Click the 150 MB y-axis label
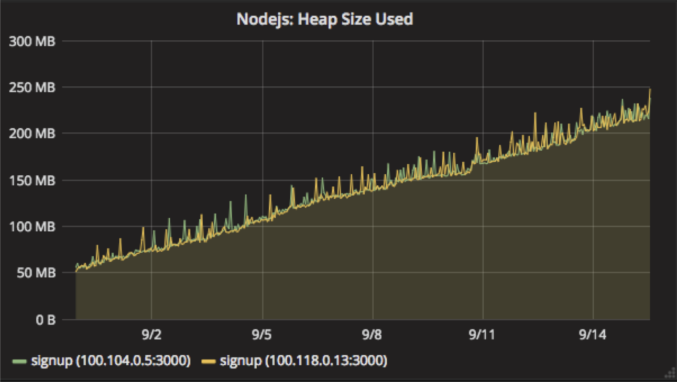The width and height of the screenshot is (677, 382). tap(32, 181)
